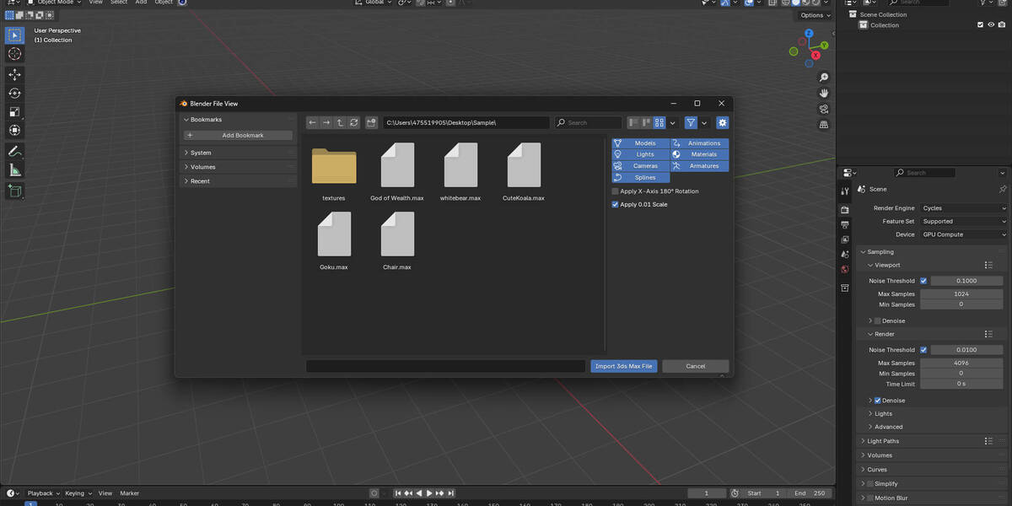The height and width of the screenshot is (506, 1012).
Task: Open the Playback menu in timeline
Action: tap(44, 493)
